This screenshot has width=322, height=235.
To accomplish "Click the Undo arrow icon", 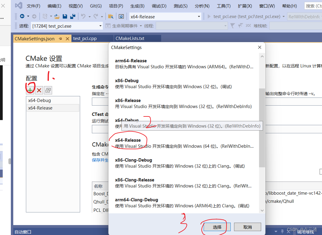I will tap(83, 16).
